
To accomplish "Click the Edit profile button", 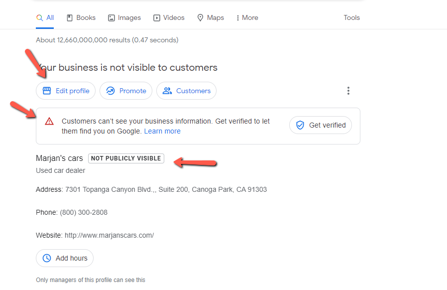I will click(x=66, y=91).
